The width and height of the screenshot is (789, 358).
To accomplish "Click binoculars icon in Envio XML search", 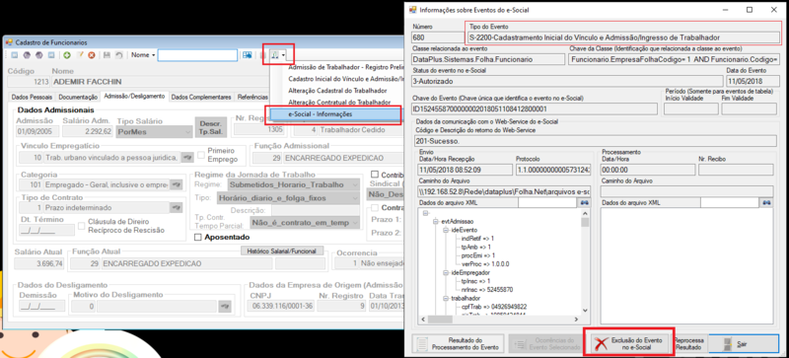I will (585, 202).
